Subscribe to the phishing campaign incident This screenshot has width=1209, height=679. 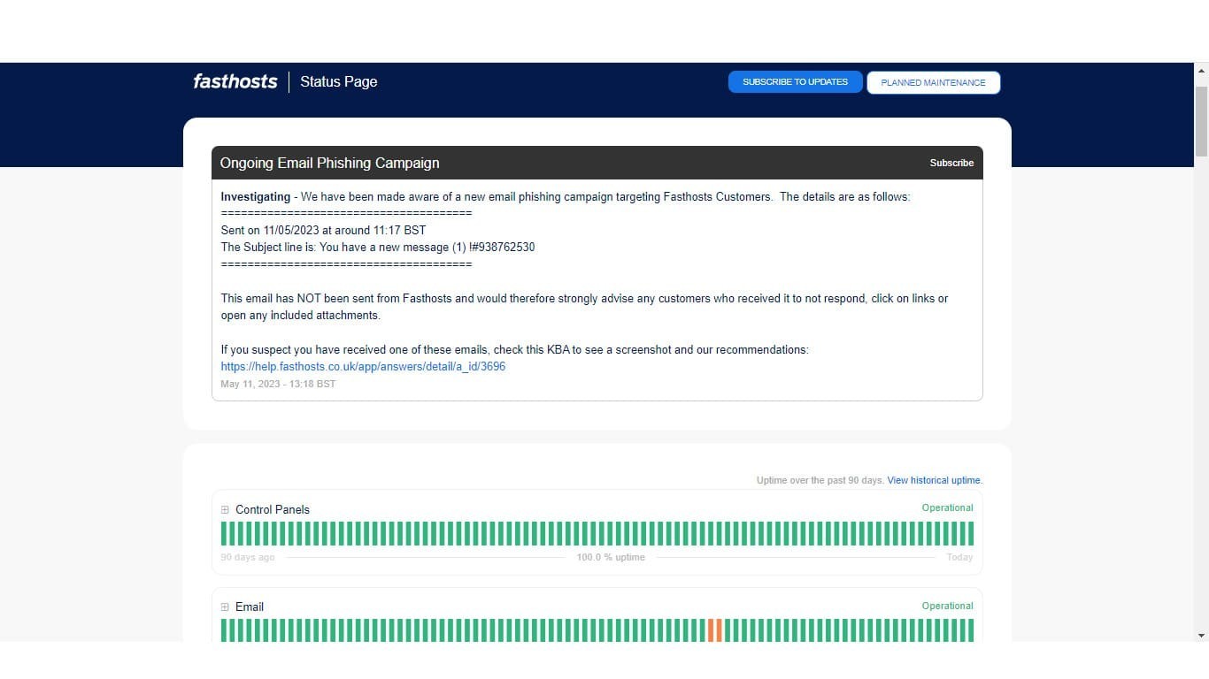pos(951,163)
